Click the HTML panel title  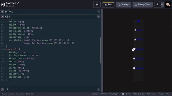tap(9, 12)
